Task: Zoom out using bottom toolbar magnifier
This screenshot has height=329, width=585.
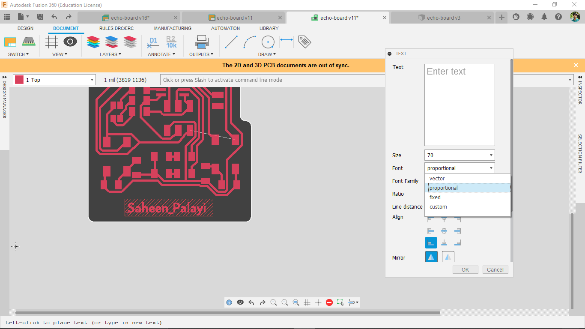Action: [x=285, y=302]
